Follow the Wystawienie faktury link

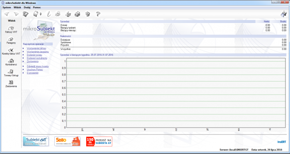point(36,48)
